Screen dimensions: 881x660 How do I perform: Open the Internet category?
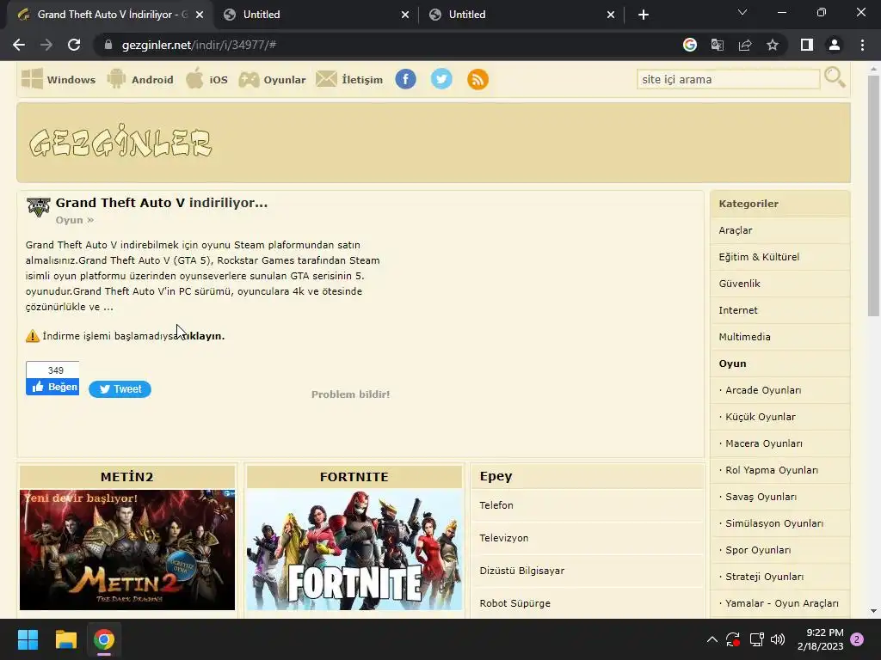779,310
